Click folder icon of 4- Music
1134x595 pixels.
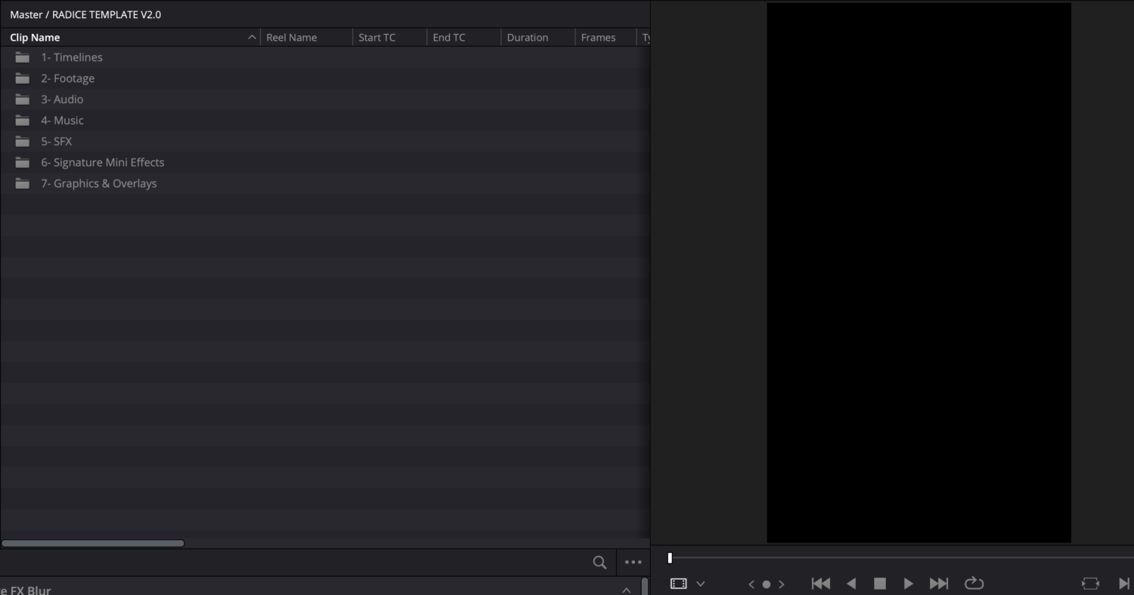click(x=23, y=121)
